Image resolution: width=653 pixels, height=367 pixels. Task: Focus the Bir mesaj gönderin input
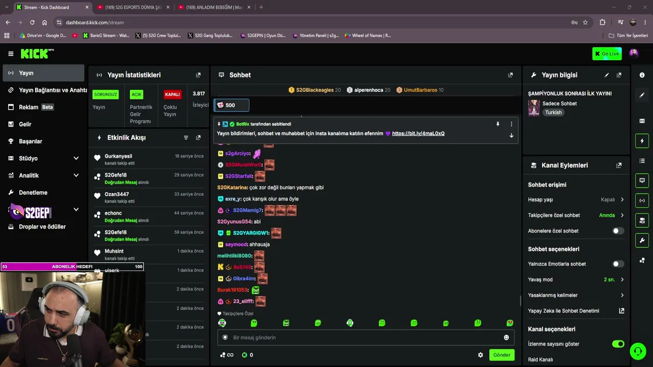[365, 337]
